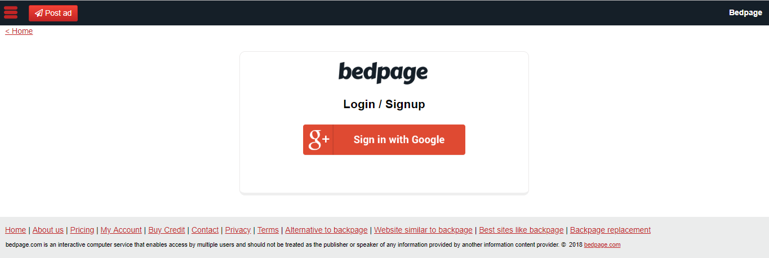Open Website similar to backpage link
This screenshot has width=769, height=258.
click(x=423, y=230)
